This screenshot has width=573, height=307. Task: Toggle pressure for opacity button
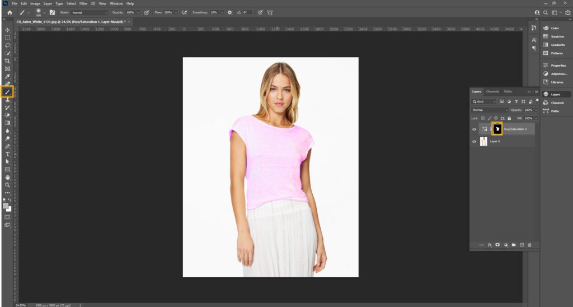pyautogui.click(x=146, y=12)
